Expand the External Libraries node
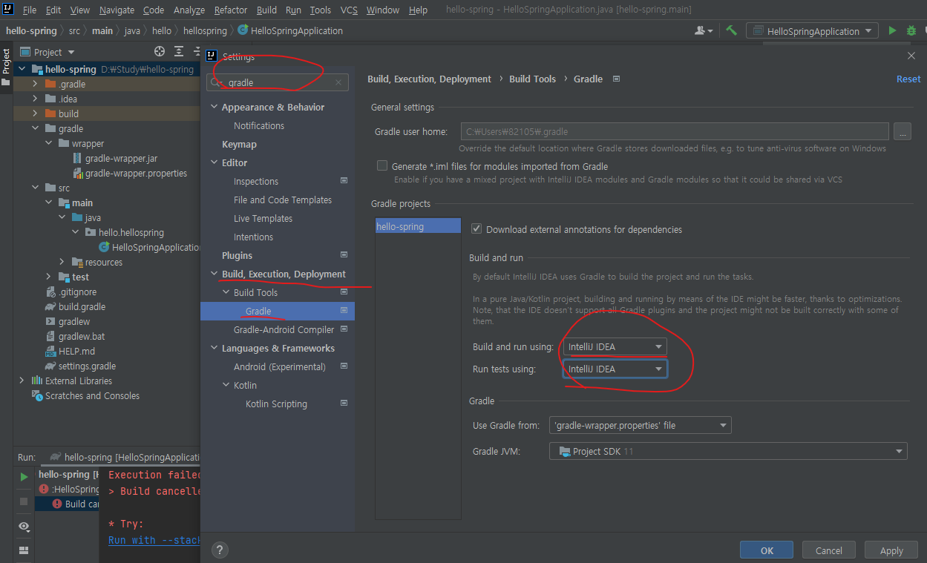This screenshot has width=927, height=563. (22, 381)
